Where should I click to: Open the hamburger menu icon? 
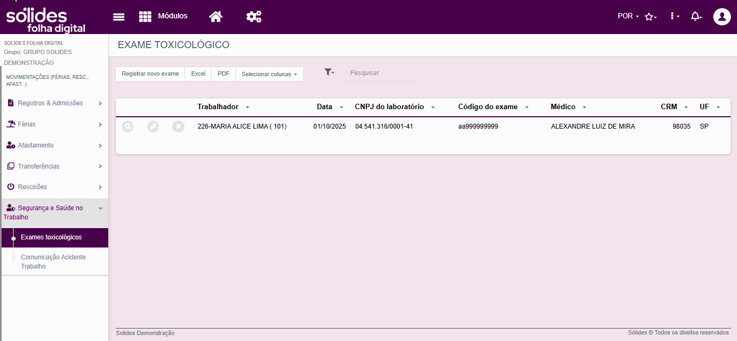click(119, 17)
